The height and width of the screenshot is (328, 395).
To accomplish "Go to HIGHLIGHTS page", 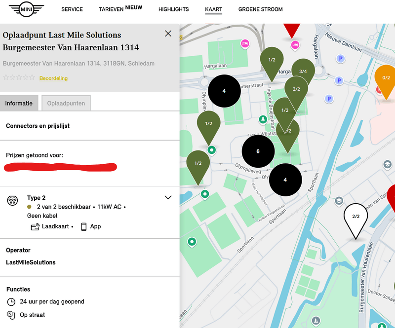I will [174, 9].
